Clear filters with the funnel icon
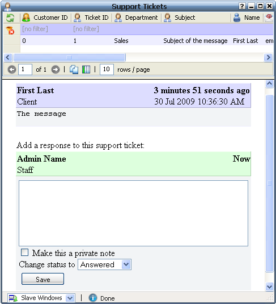276x304 pixels. coord(10,30)
